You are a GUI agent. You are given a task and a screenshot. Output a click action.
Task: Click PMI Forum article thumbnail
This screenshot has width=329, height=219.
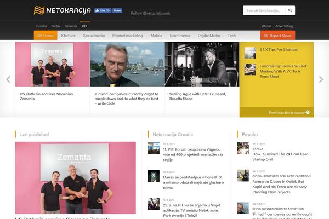pyautogui.click(x=154, y=148)
